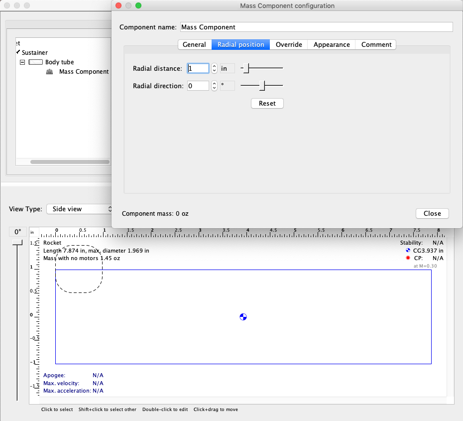Adjust the rotation slider below 0° label
The image size is (463, 421).
[x=17, y=243]
